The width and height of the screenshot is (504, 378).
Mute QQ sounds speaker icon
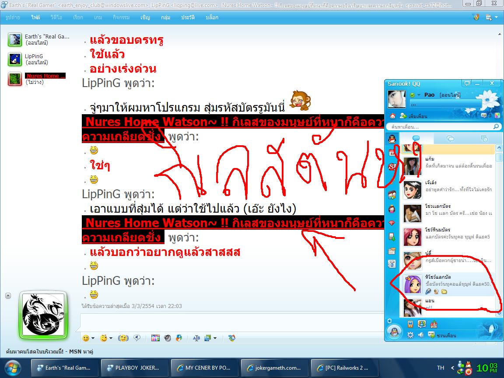(420, 335)
